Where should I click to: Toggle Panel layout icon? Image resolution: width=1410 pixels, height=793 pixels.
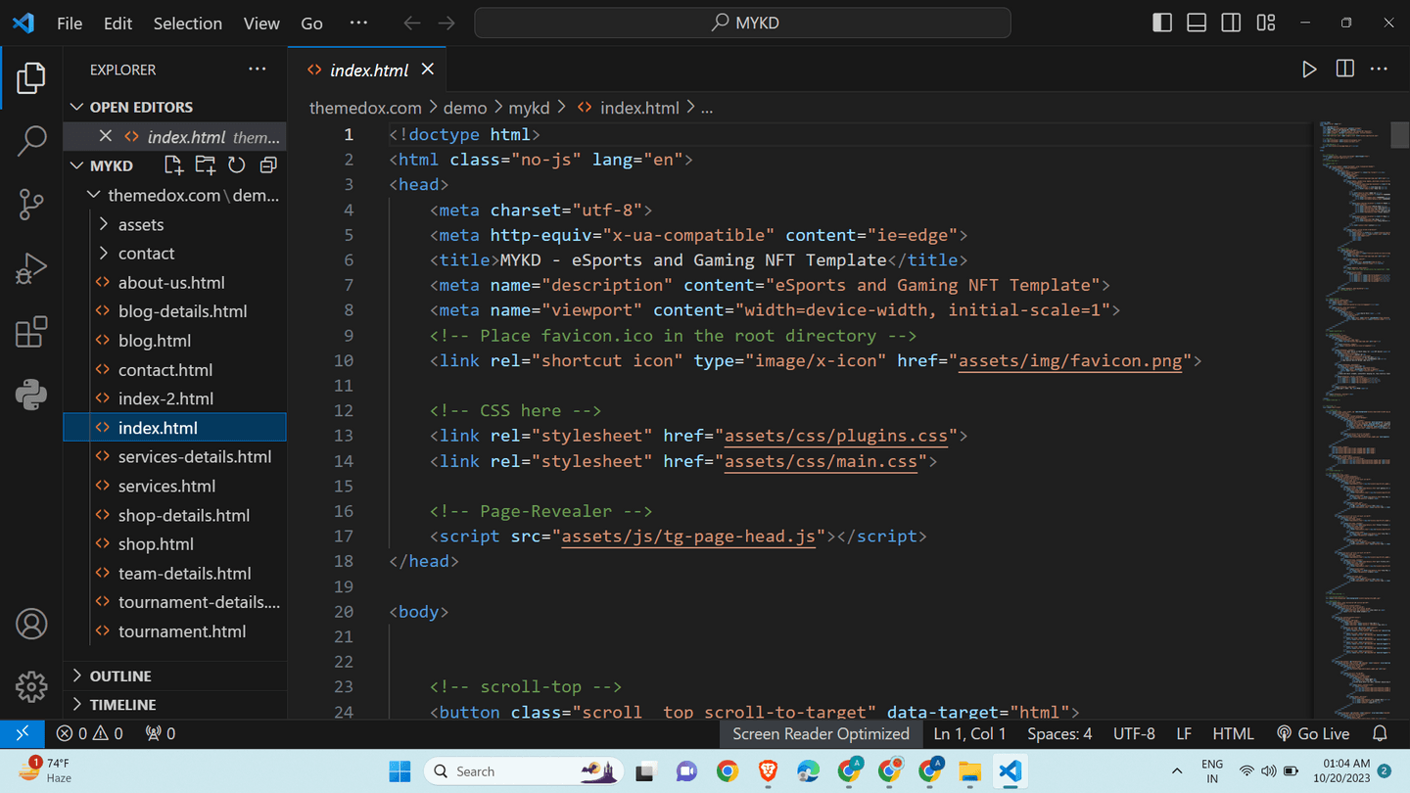(1197, 23)
